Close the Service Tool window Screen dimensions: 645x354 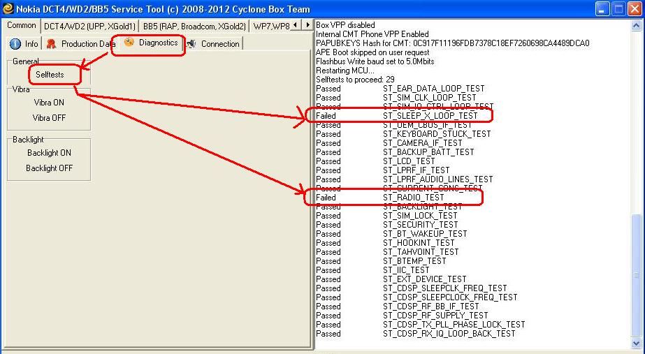[x=635, y=8]
